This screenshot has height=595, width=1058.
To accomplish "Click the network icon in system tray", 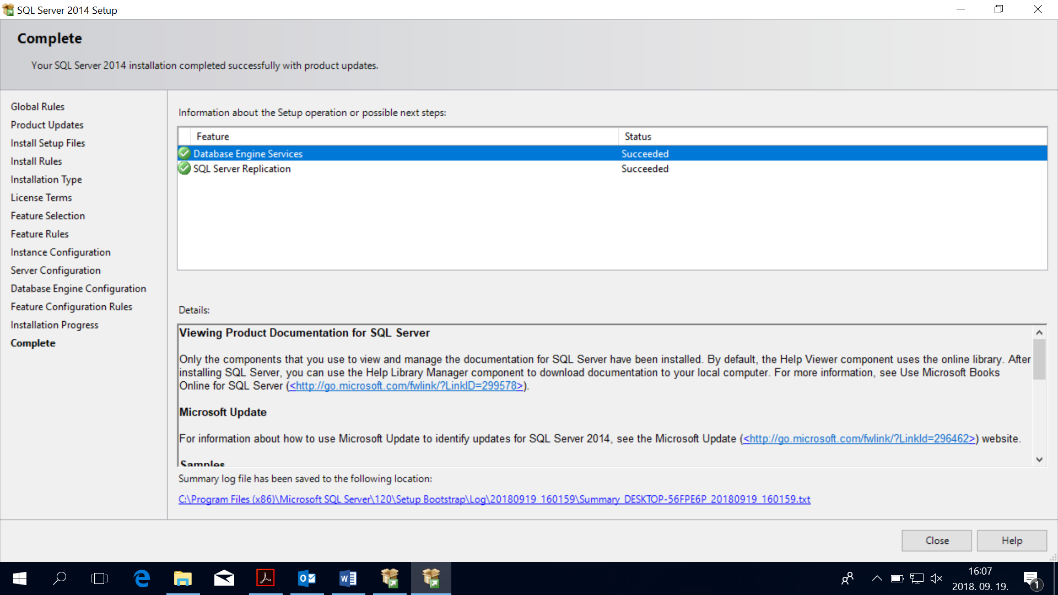I will tap(917, 578).
